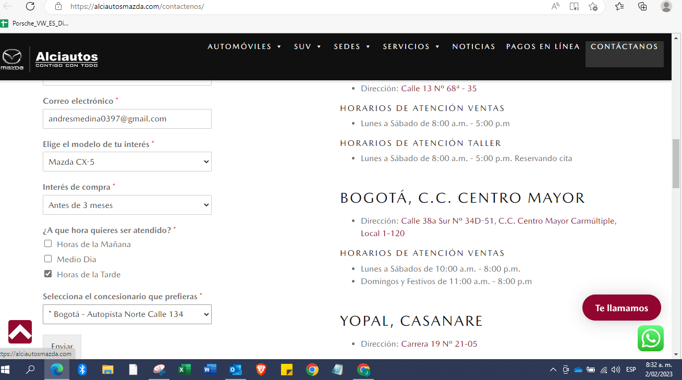682x380 pixels.
Task: Click the address bar URL
Action: click(x=137, y=6)
